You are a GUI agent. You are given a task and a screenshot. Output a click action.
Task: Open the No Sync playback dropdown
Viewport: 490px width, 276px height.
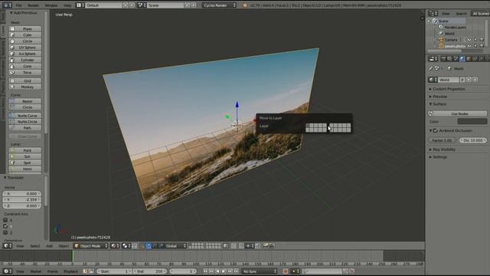tap(260, 271)
